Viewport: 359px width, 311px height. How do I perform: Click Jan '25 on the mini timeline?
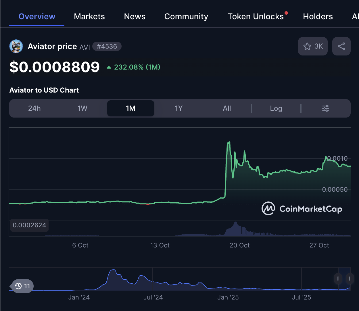pyautogui.click(x=228, y=297)
